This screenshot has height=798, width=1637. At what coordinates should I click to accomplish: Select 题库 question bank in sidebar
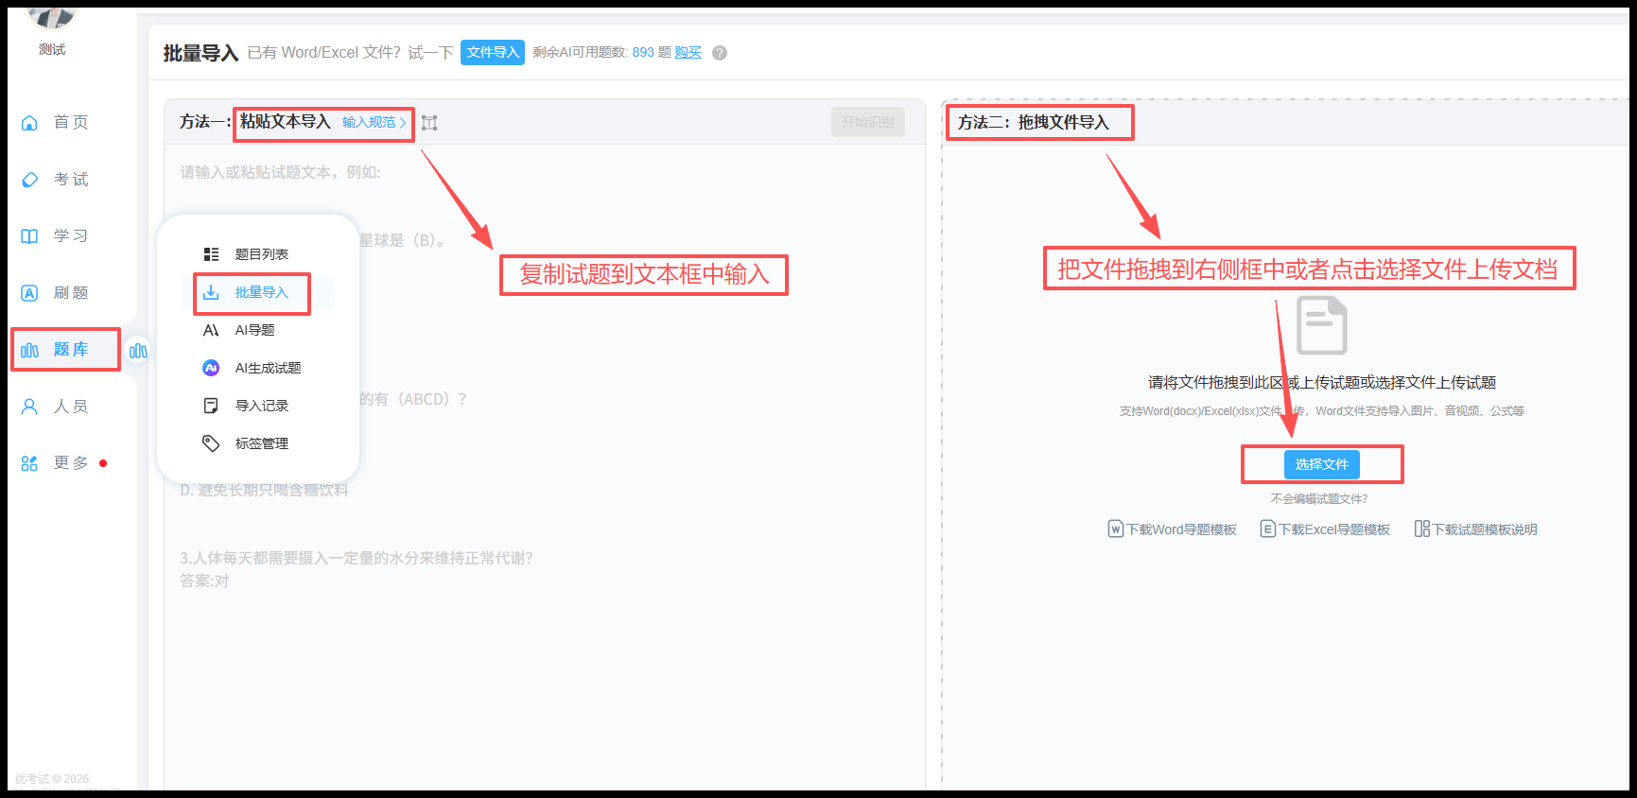55,350
